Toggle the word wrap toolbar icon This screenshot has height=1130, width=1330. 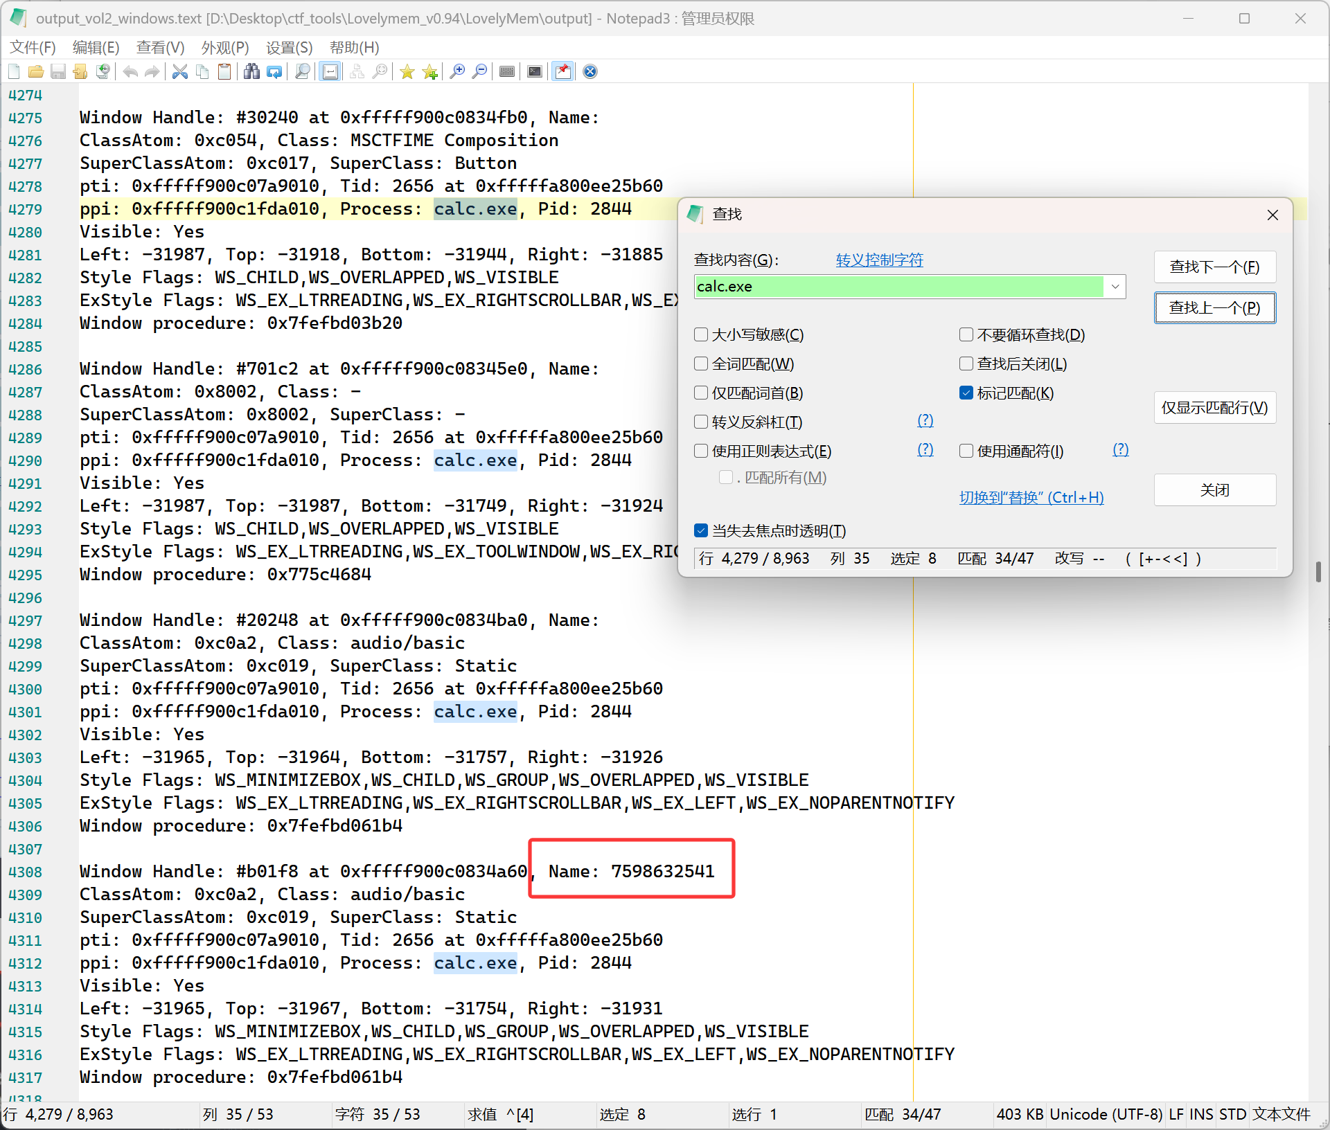tap(330, 71)
